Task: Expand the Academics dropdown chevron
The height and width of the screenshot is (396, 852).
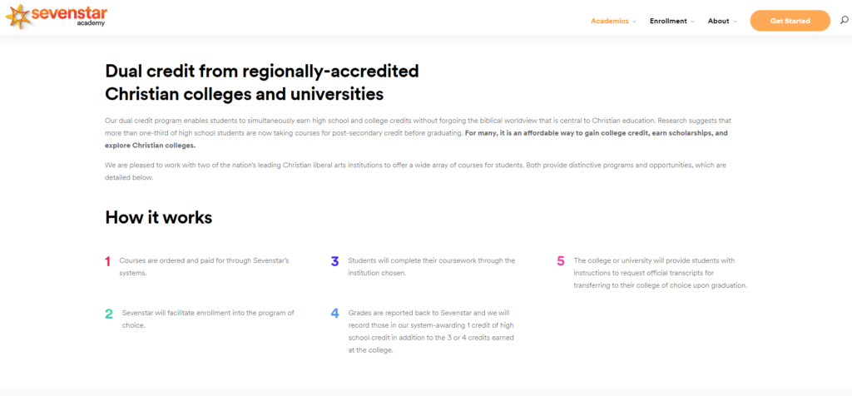Action: [634, 22]
